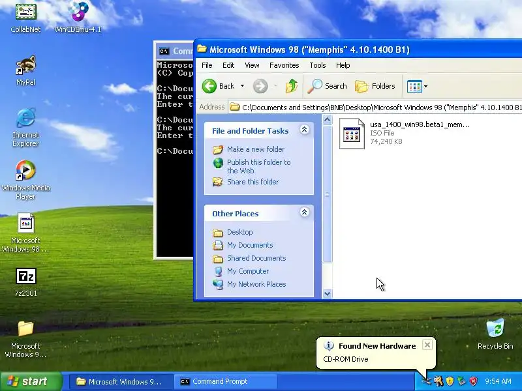Toggle the Folders pane button
Screen dimensions: 522x391
tap(375, 86)
